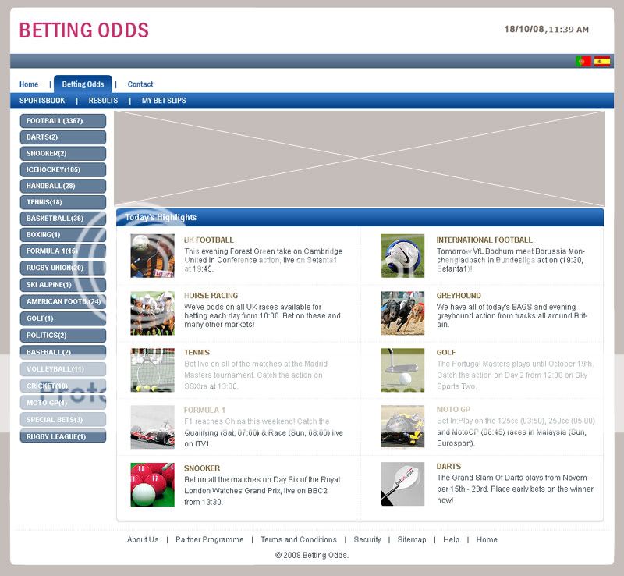
Task: Open the Tennis racket thumbnail
Action: coord(152,370)
